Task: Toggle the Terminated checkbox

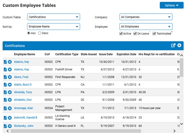Action: [154, 33]
